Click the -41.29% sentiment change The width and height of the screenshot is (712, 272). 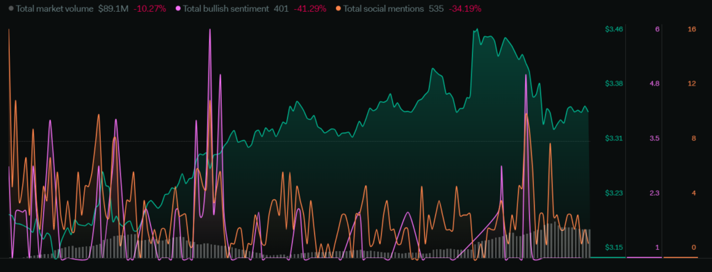tap(309, 8)
